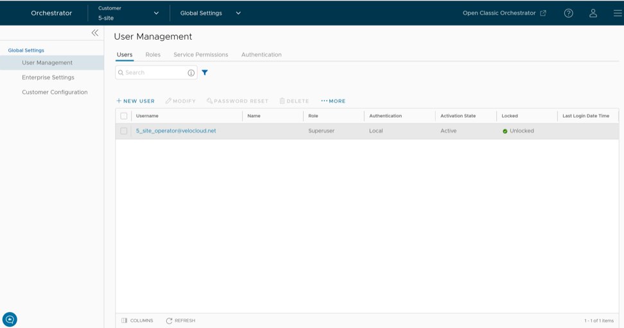The width and height of the screenshot is (624, 328).
Task: Open the Columns chooser
Action: point(137,320)
